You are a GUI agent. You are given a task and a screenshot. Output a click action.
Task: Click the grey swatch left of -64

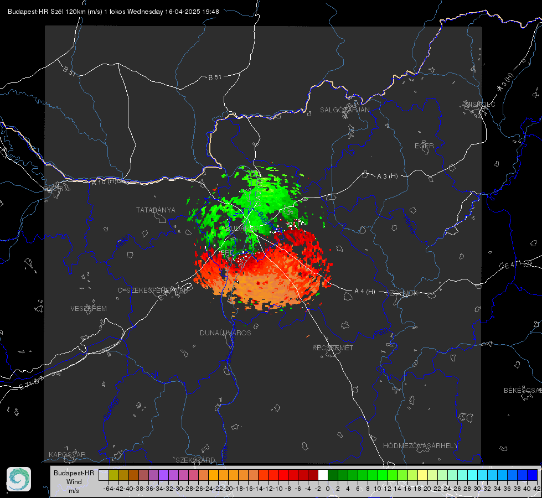(104, 475)
